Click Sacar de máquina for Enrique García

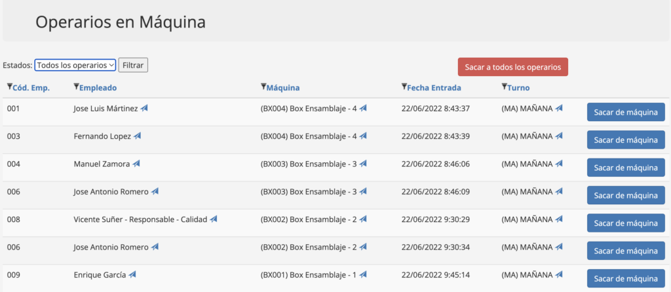pos(625,278)
